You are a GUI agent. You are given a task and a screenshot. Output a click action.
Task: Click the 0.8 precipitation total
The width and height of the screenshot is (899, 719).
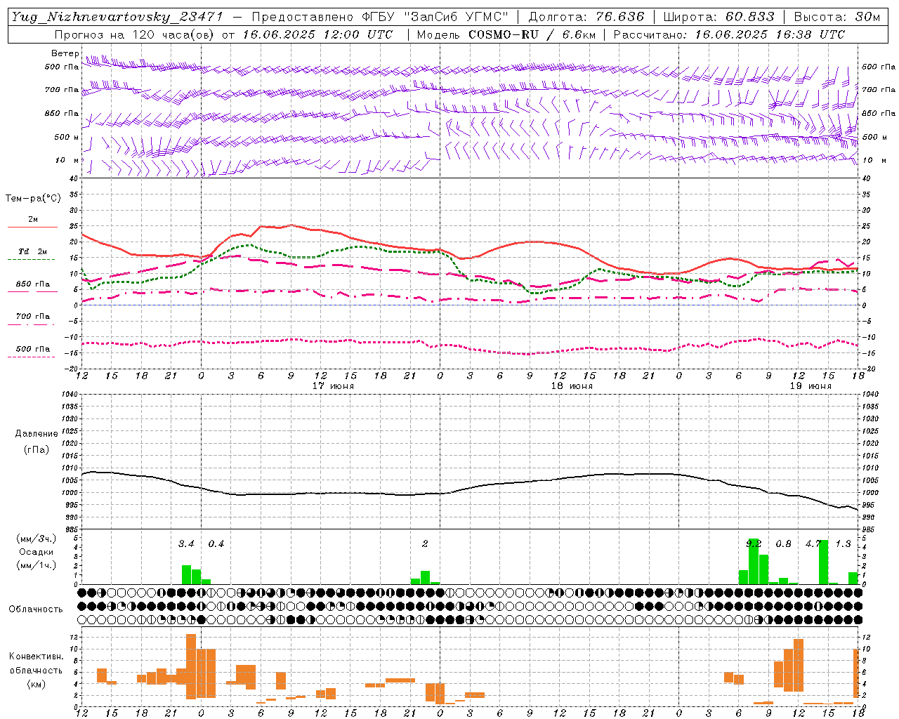[783, 544]
